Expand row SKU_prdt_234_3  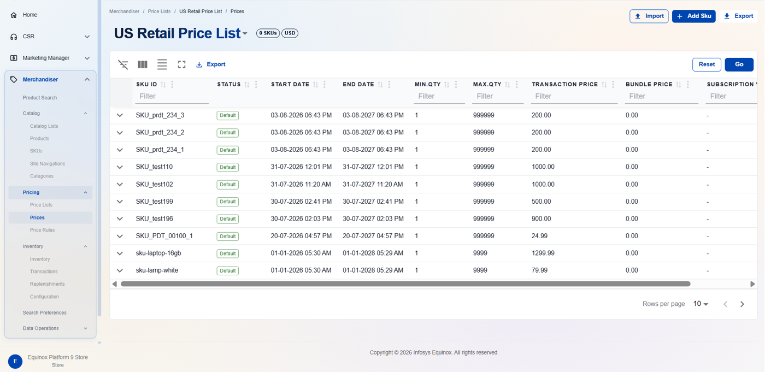tap(120, 115)
